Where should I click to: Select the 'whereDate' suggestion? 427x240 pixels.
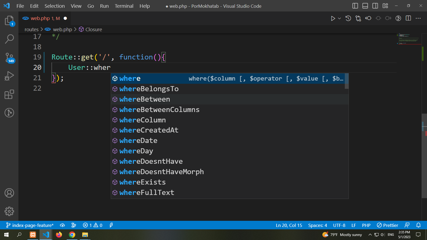(228, 141)
